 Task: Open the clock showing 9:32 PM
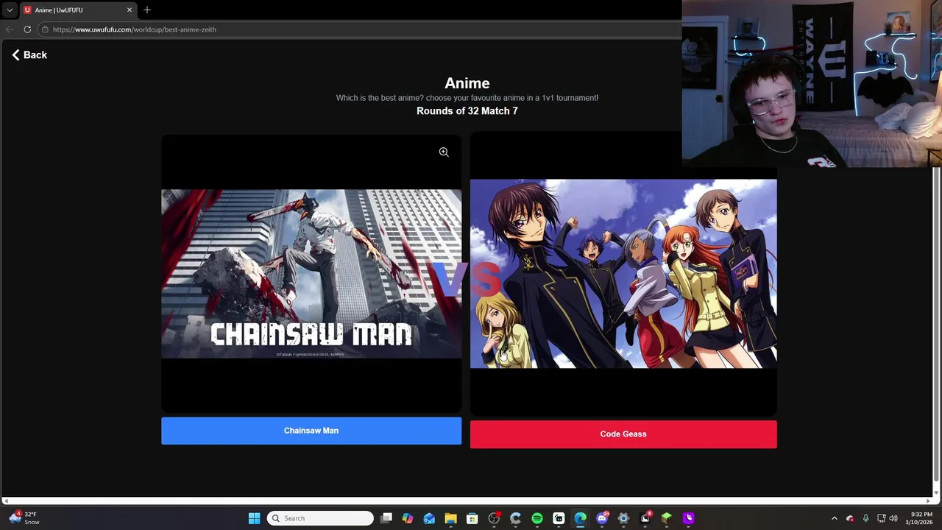tap(921, 518)
